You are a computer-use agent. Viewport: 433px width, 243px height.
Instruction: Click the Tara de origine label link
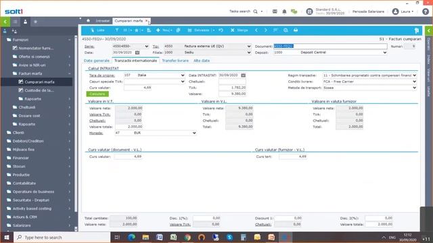(102, 75)
